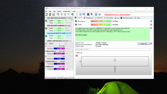
Task: Open the File menu
Action: [x=46, y=11]
